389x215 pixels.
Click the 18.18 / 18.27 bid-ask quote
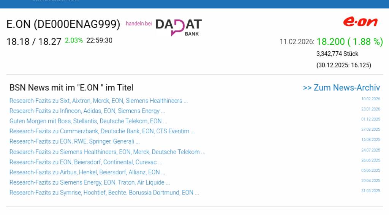point(34,42)
